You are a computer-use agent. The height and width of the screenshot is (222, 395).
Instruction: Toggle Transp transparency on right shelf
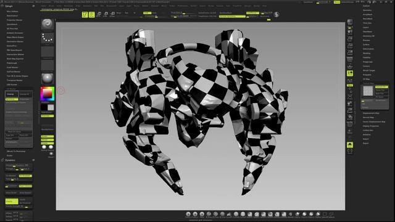point(350,131)
